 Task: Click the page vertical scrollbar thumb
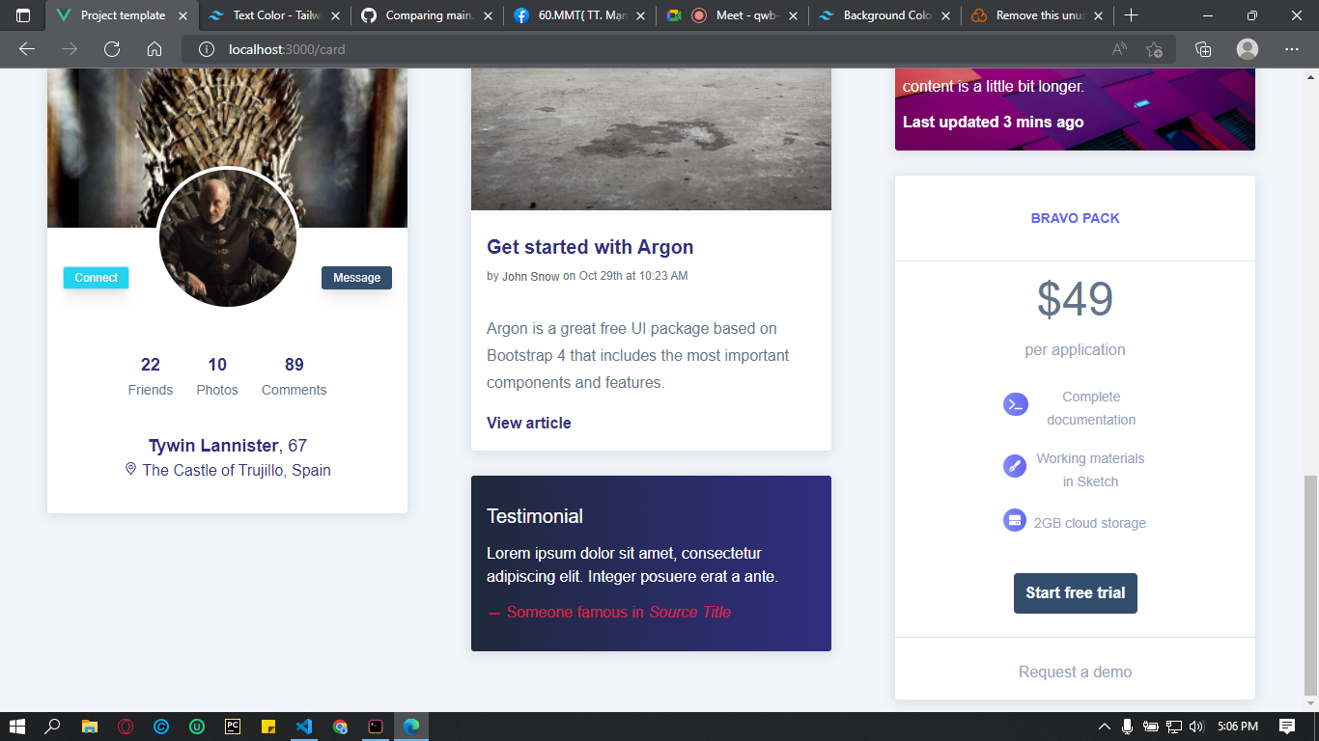(1310, 584)
